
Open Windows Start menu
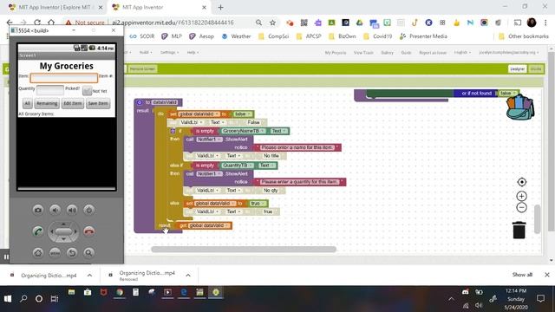pos(8,299)
